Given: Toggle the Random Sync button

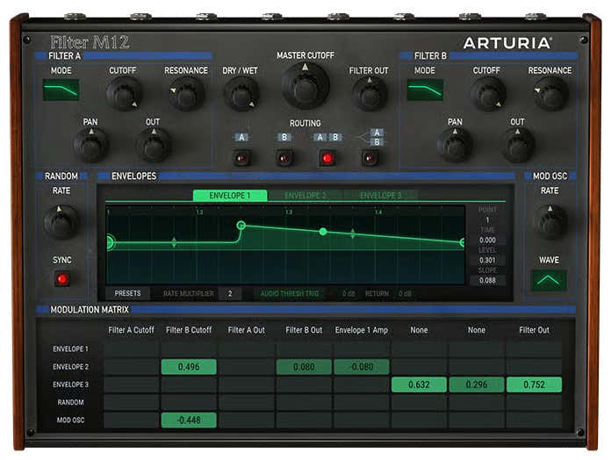Looking at the screenshot, I should pyautogui.click(x=62, y=279).
